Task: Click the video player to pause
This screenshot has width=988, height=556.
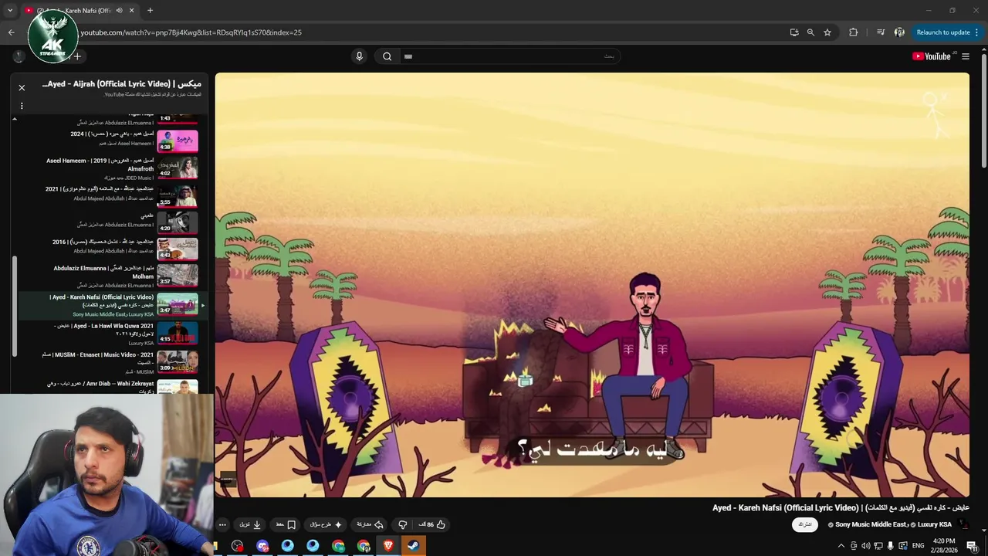Action: coord(592,284)
